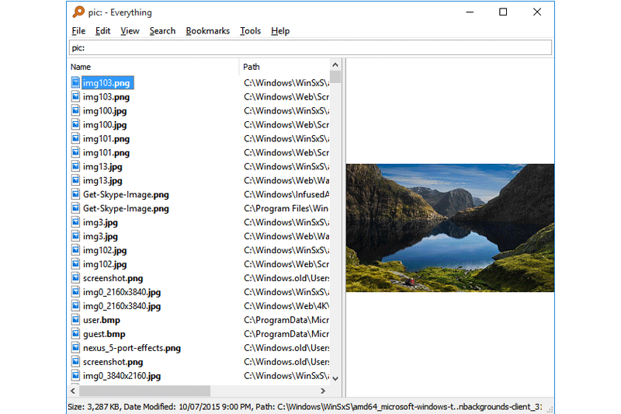
Task: Sort results by Path column header
Action: [283, 67]
